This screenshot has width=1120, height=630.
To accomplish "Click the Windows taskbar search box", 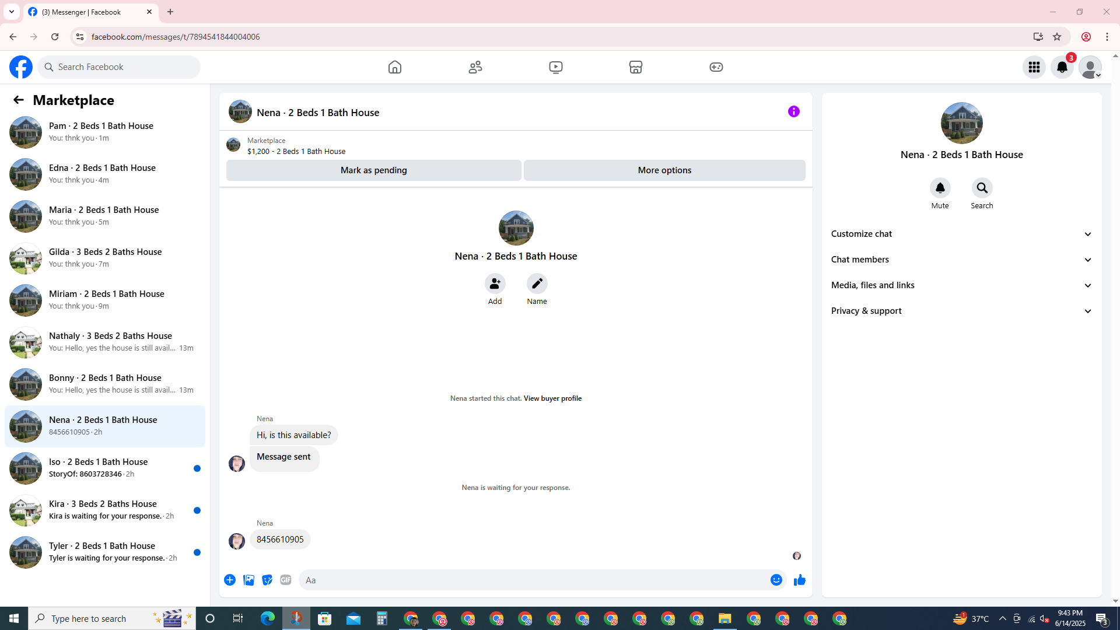I will coord(112,618).
